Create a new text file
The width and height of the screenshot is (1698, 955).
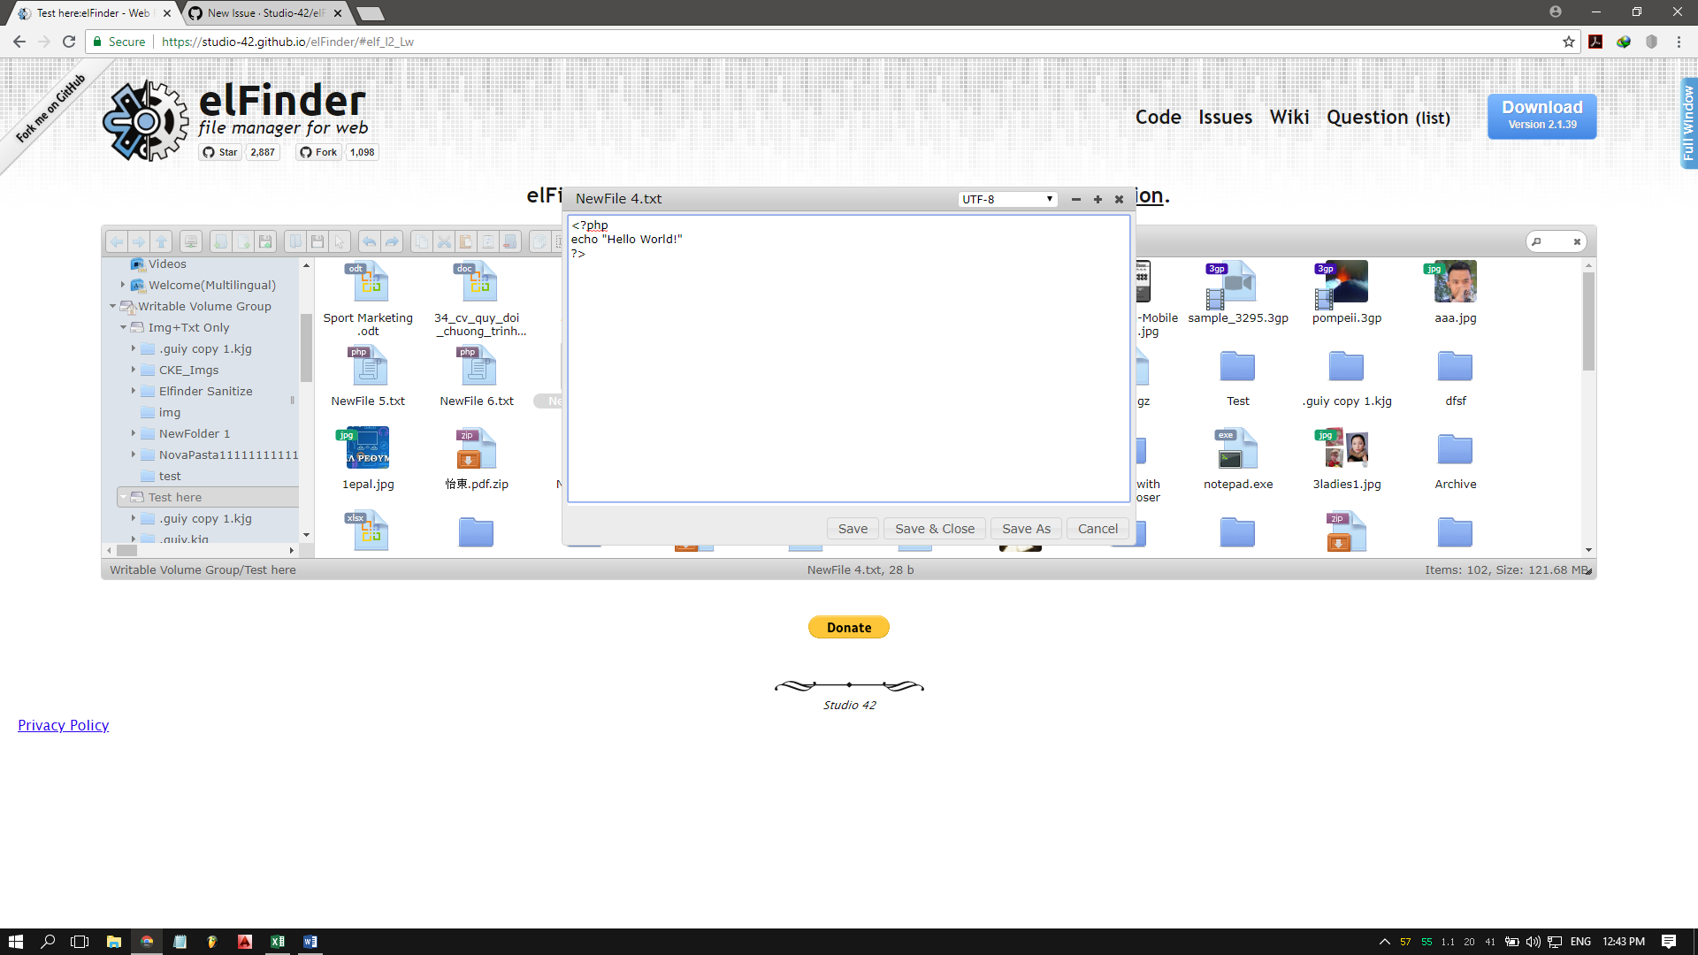(242, 241)
